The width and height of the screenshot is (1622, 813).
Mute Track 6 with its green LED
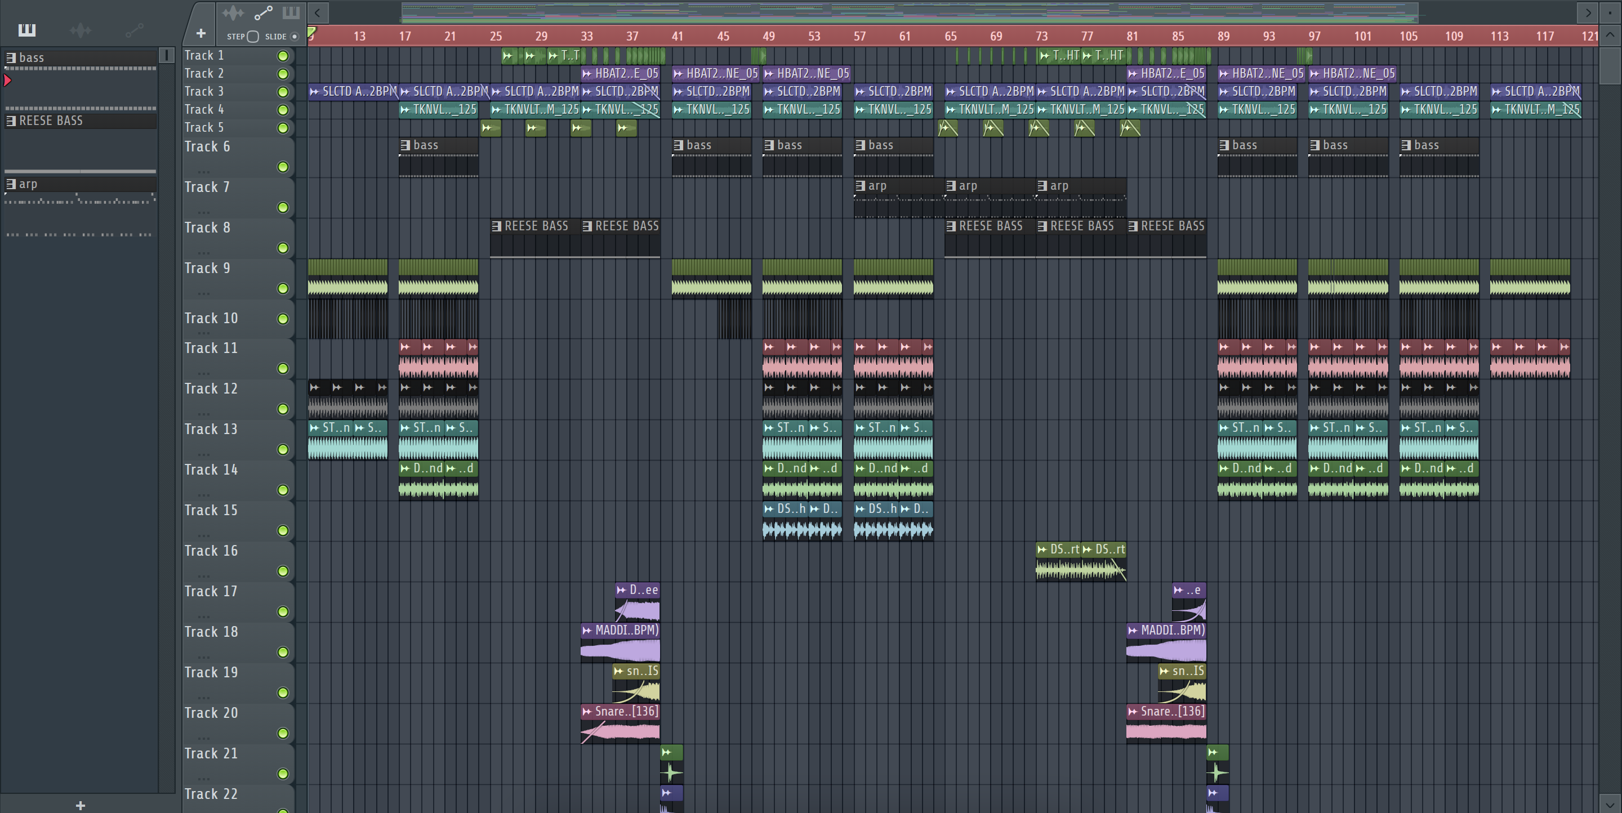coord(283,167)
